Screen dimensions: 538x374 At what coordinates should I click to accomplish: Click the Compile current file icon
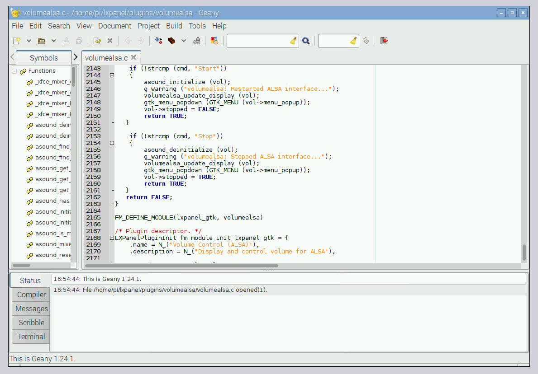click(x=158, y=41)
